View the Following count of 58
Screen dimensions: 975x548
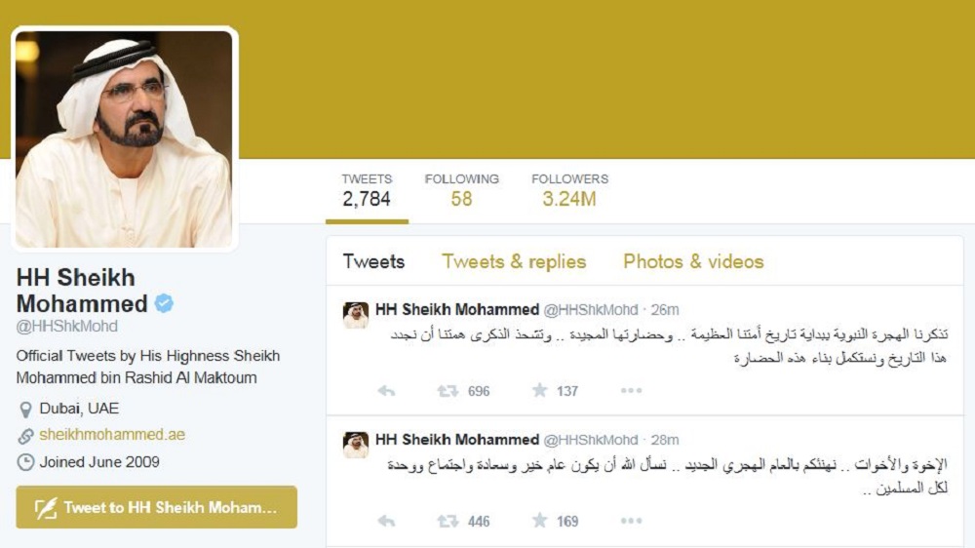click(x=461, y=190)
